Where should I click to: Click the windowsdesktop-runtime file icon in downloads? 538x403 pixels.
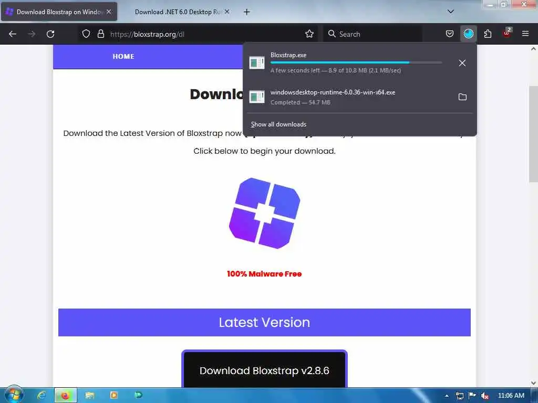[x=256, y=97]
